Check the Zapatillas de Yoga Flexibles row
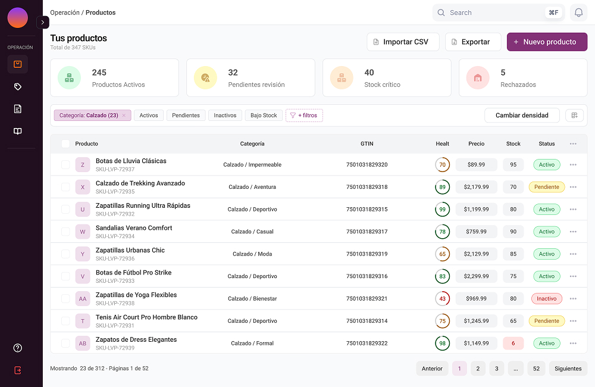The image size is (595, 387). point(65,298)
